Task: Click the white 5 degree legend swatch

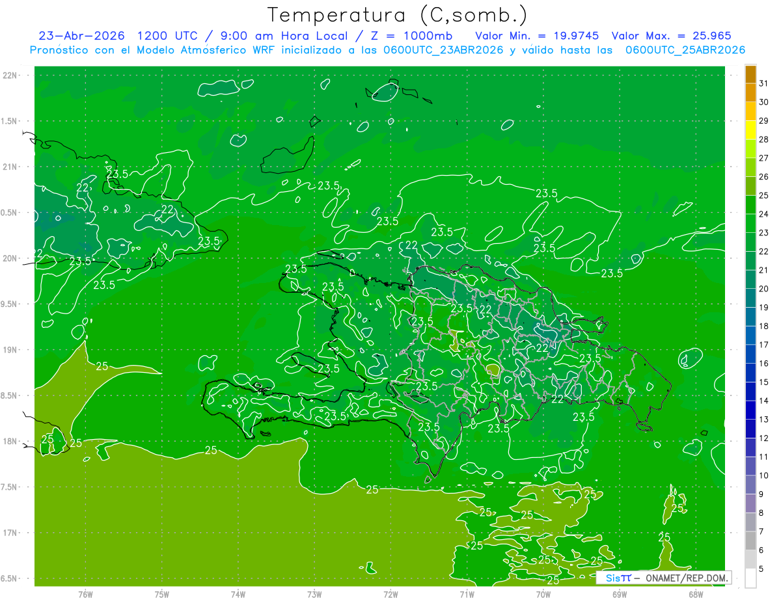Action: click(750, 578)
